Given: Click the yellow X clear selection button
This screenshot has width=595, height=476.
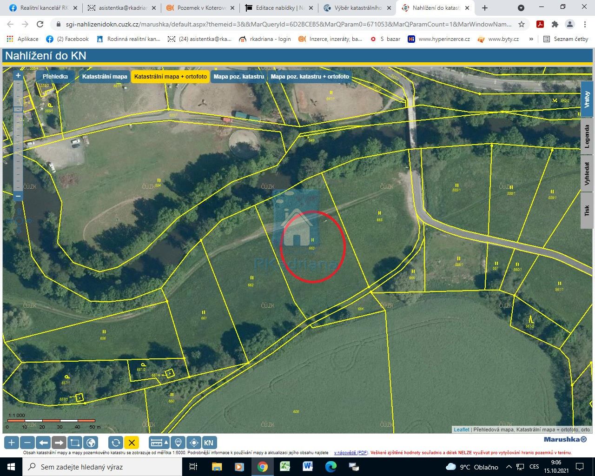Looking at the screenshot, I should (132, 443).
